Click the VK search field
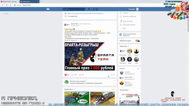Screen dimensions: 189x106 (74, 9)
